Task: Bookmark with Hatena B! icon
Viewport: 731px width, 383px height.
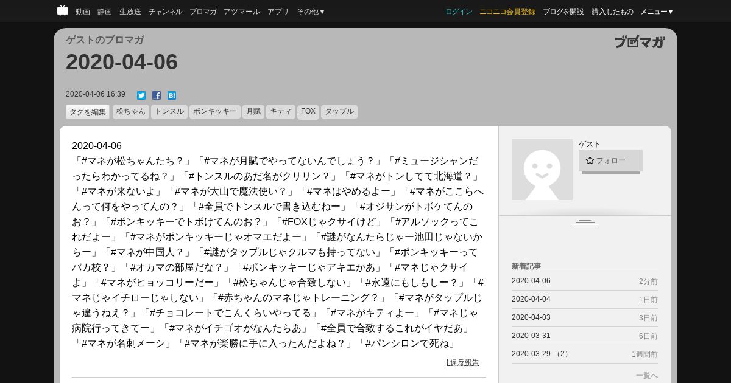Action: [x=172, y=95]
